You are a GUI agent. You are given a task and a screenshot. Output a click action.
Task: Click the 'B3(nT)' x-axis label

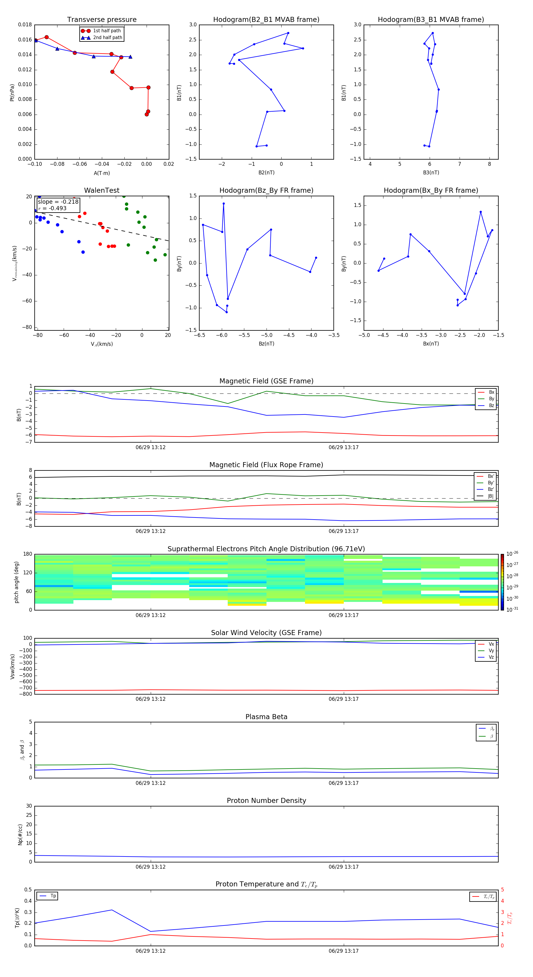(x=431, y=173)
